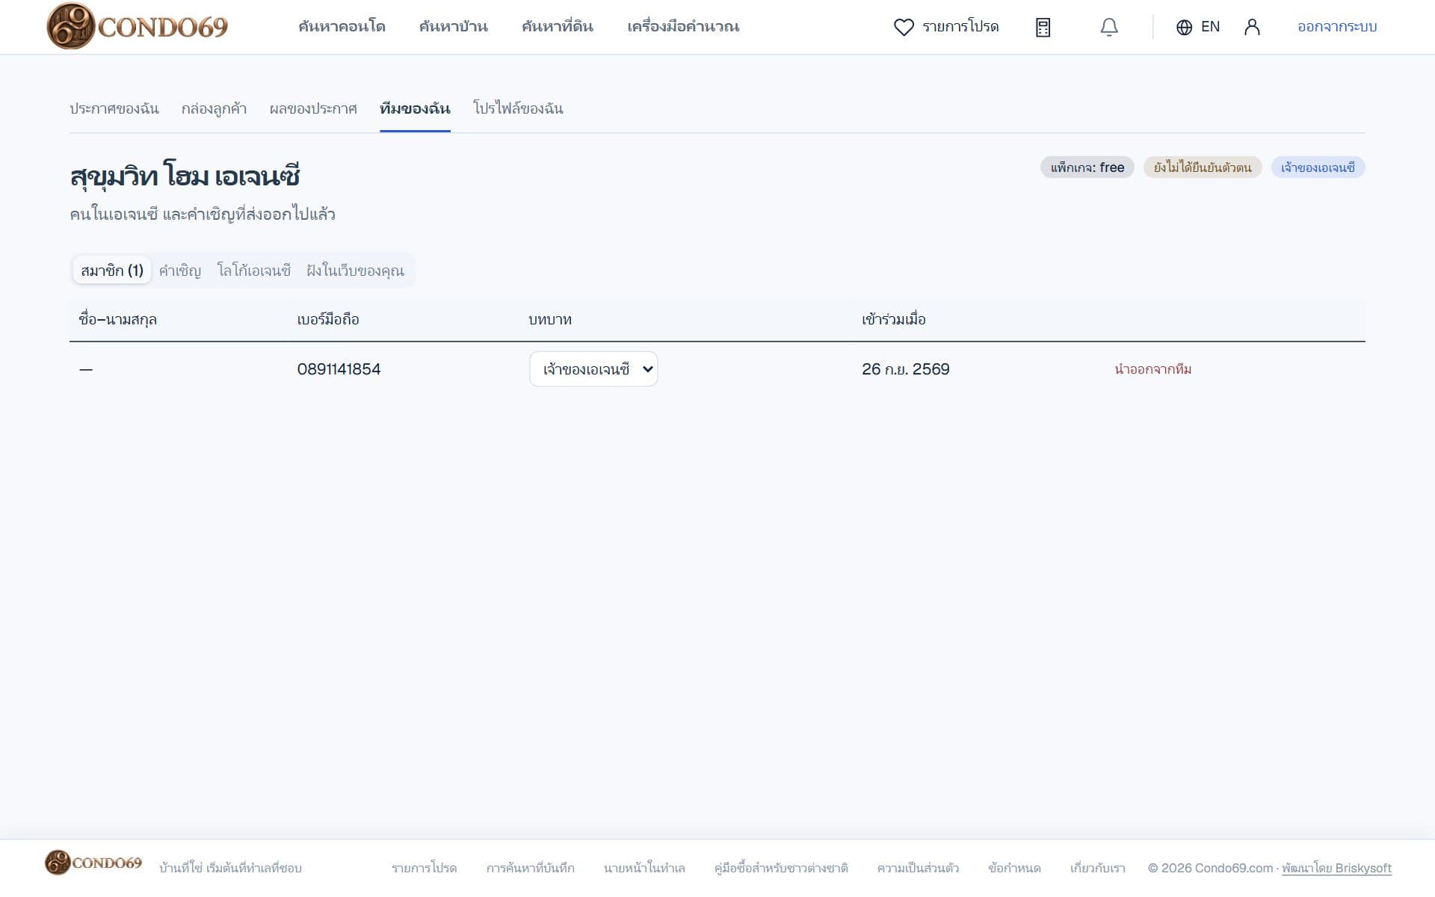Click นำออกจากทีม remove link
The height and width of the screenshot is (897, 1435).
point(1152,369)
